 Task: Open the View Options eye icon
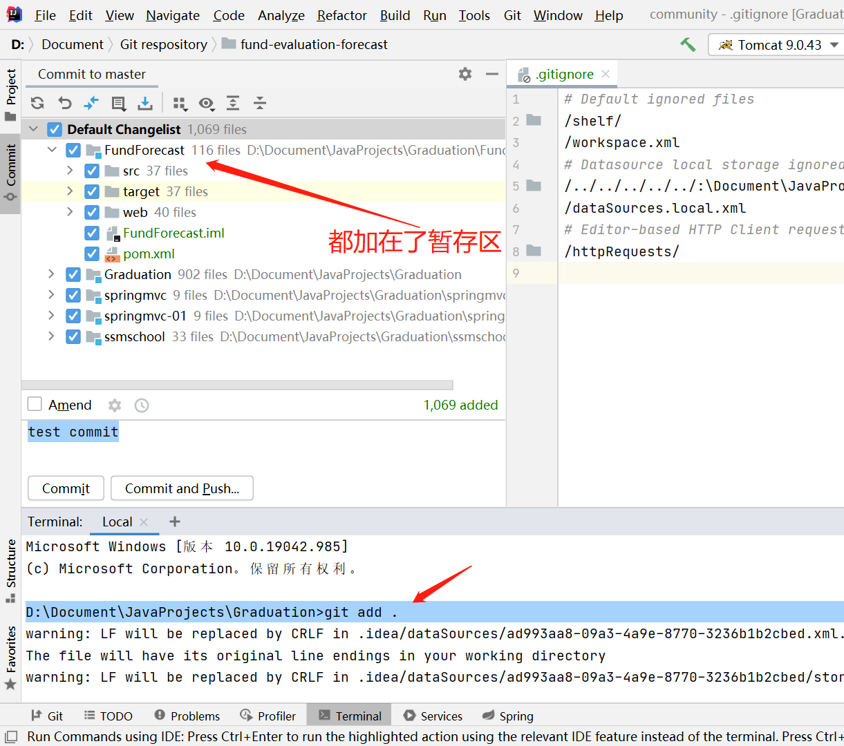[206, 104]
